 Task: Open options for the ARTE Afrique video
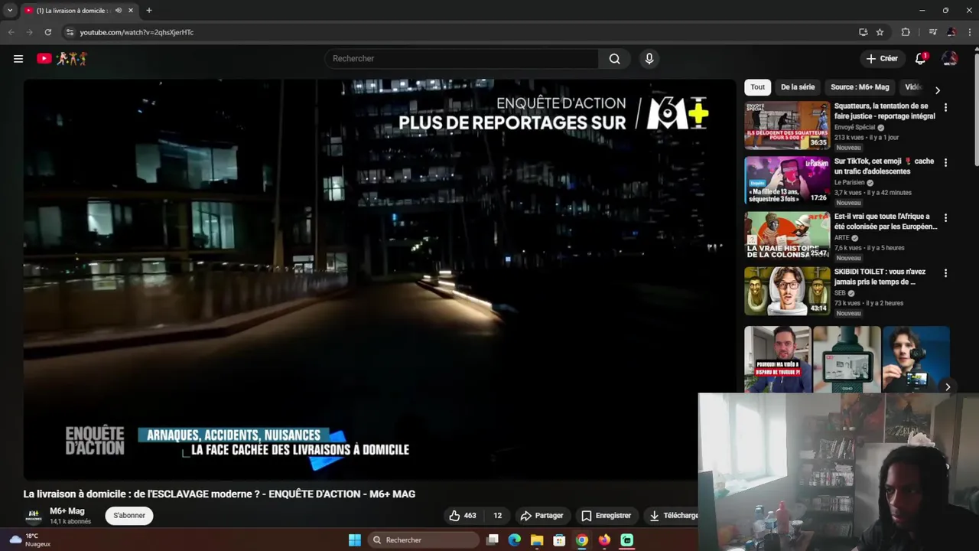tap(945, 218)
